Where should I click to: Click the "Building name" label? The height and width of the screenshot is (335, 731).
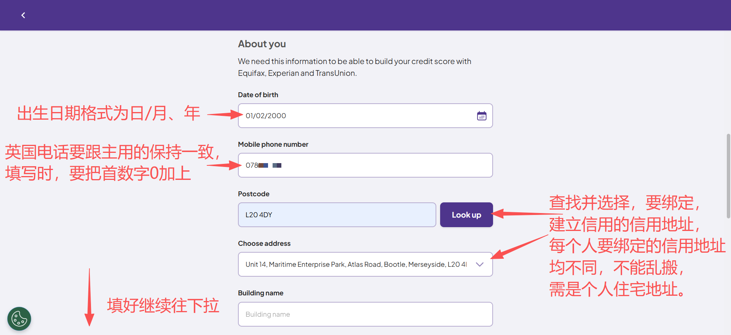click(x=260, y=293)
